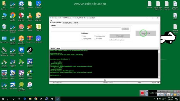Click the BUSY status bar entry
This screenshot has height=101, width=180.
coord(139,83)
